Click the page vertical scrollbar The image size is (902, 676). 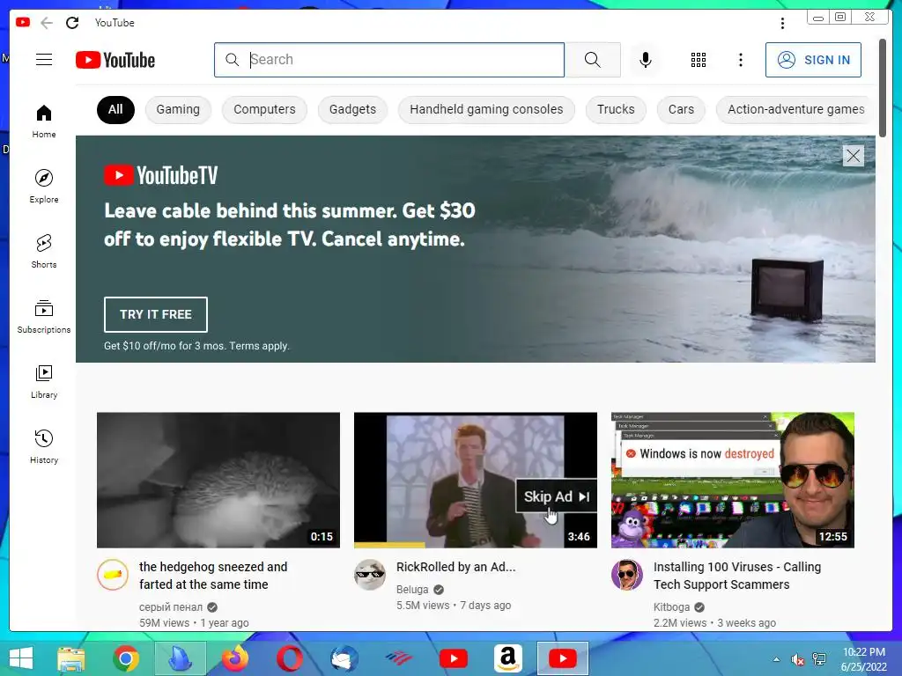(883, 88)
